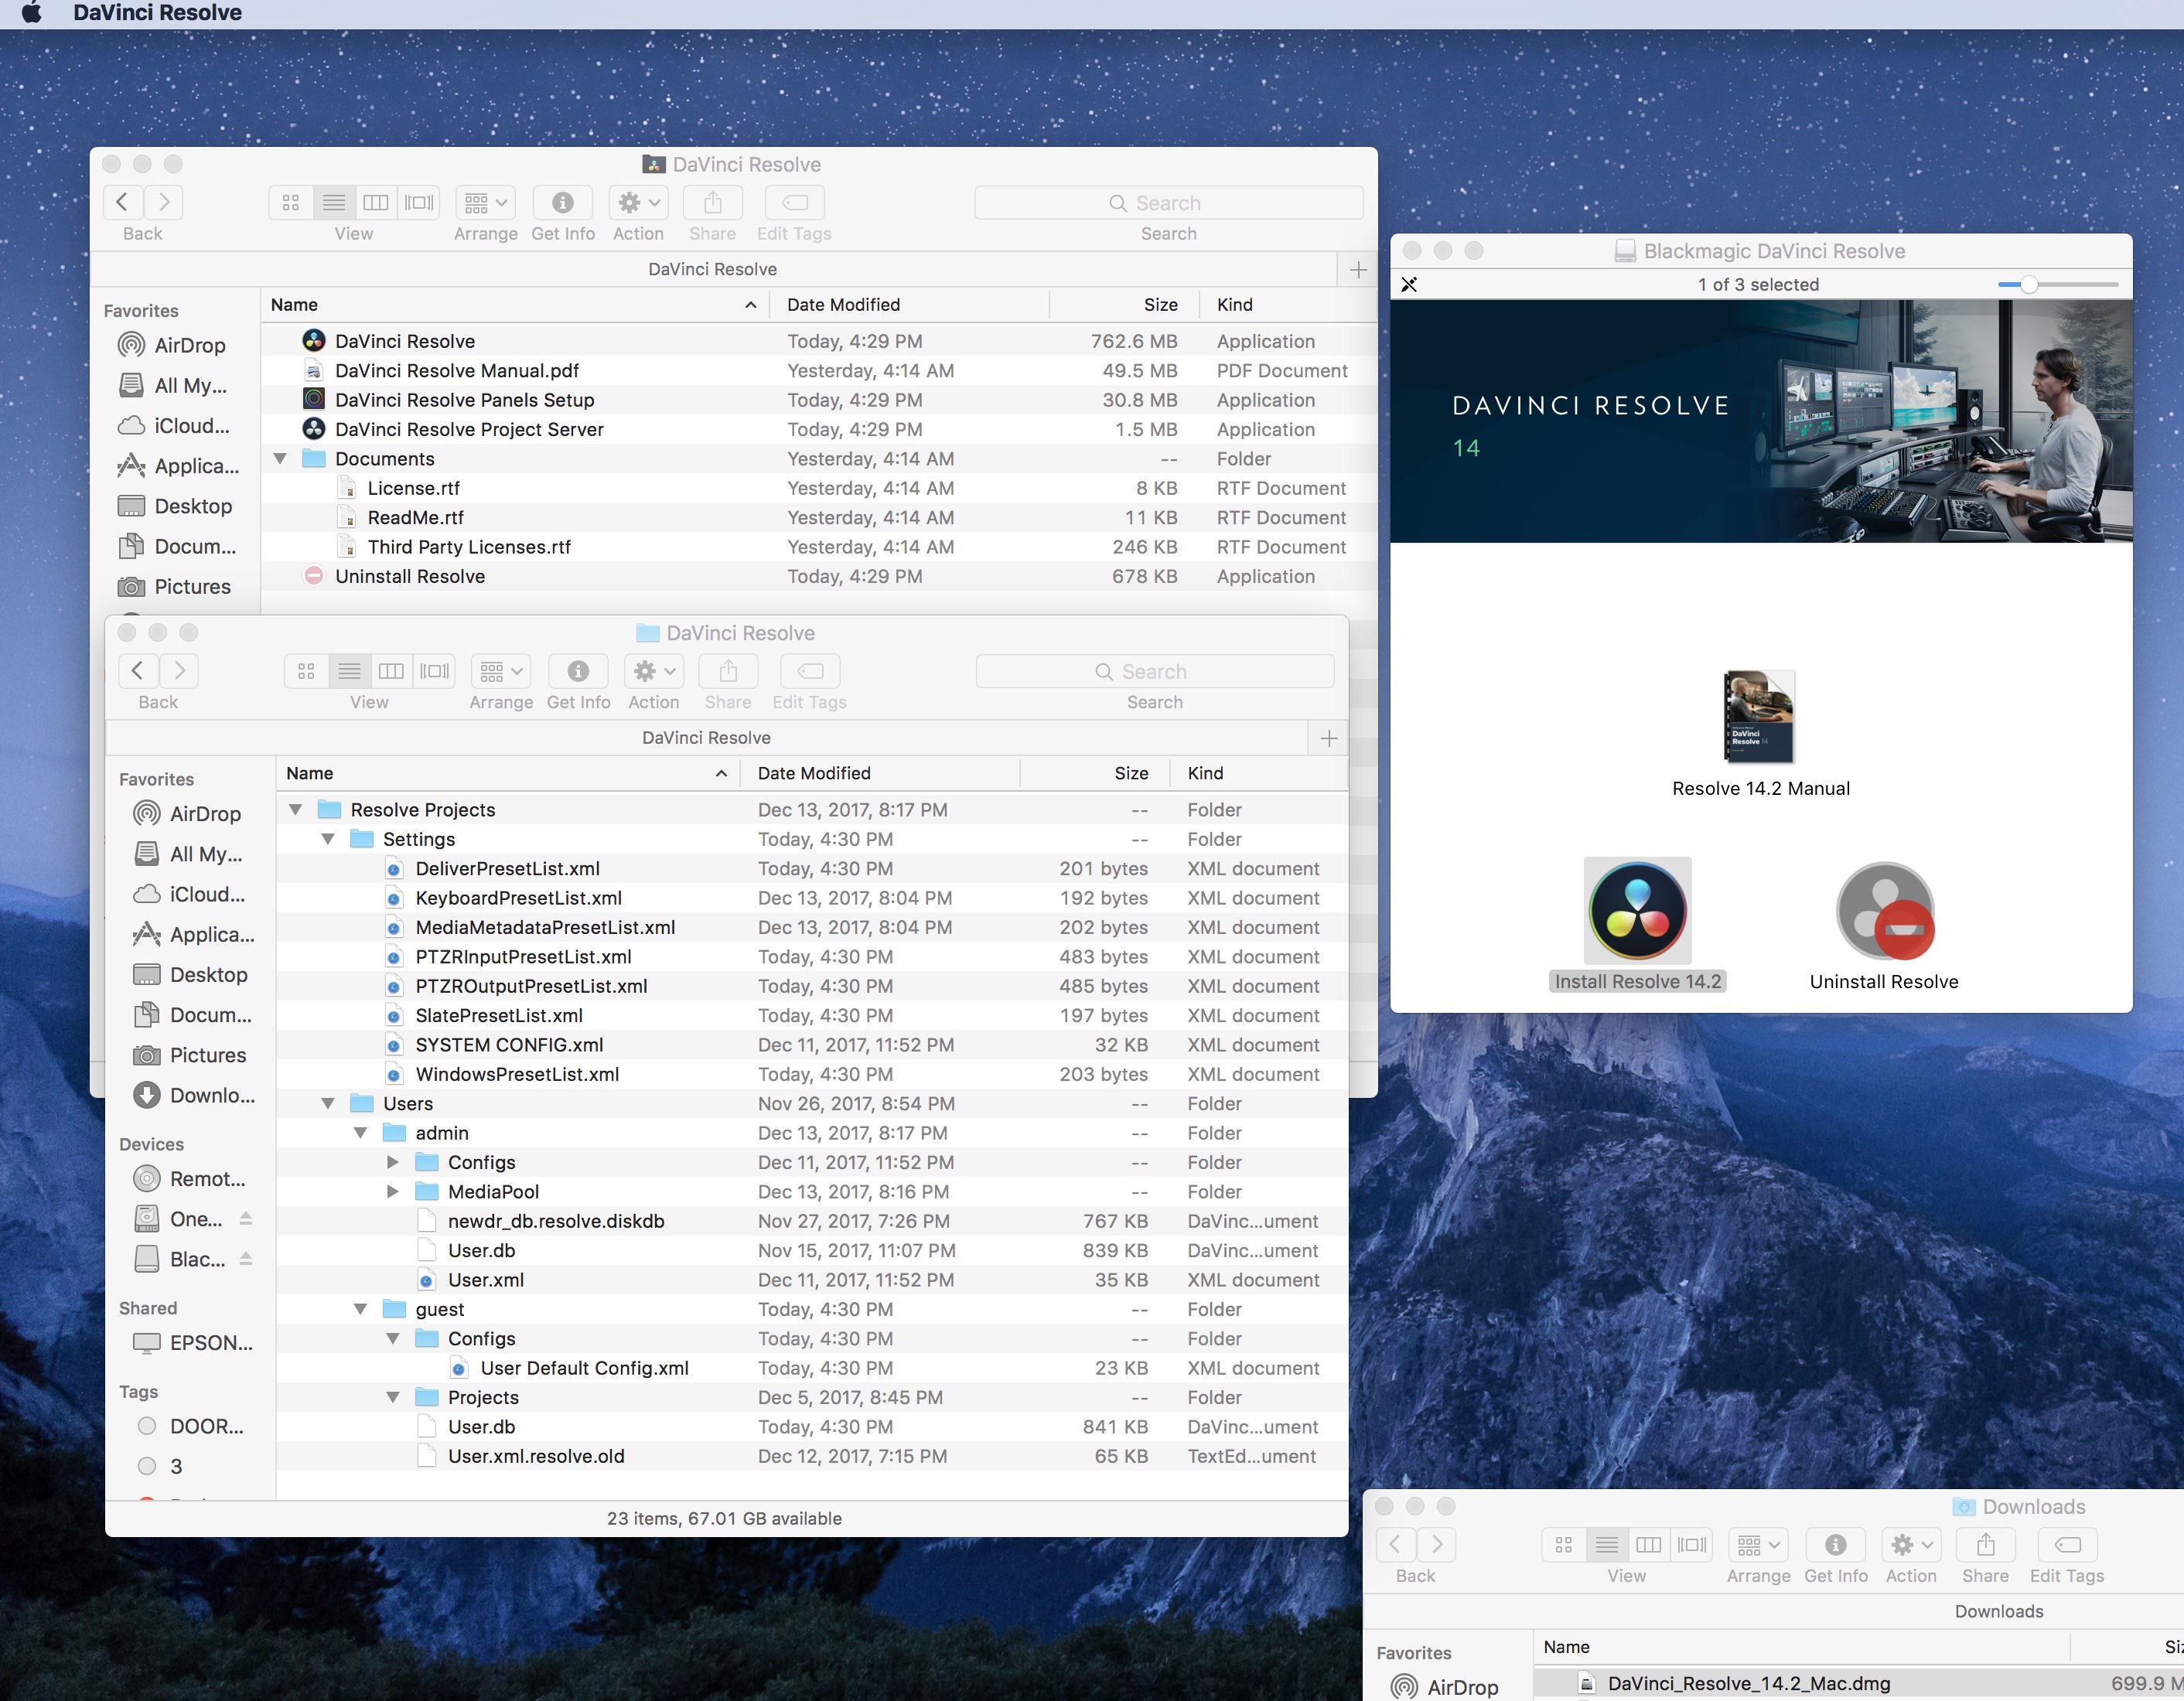Viewport: 2184px width, 1701px height.
Task: Switch to list view in Downloads window
Action: 1606,1545
